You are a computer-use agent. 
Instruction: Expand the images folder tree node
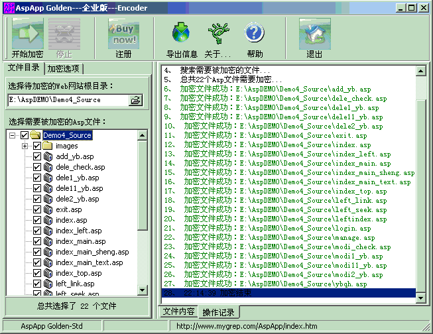tap(25, 146)
